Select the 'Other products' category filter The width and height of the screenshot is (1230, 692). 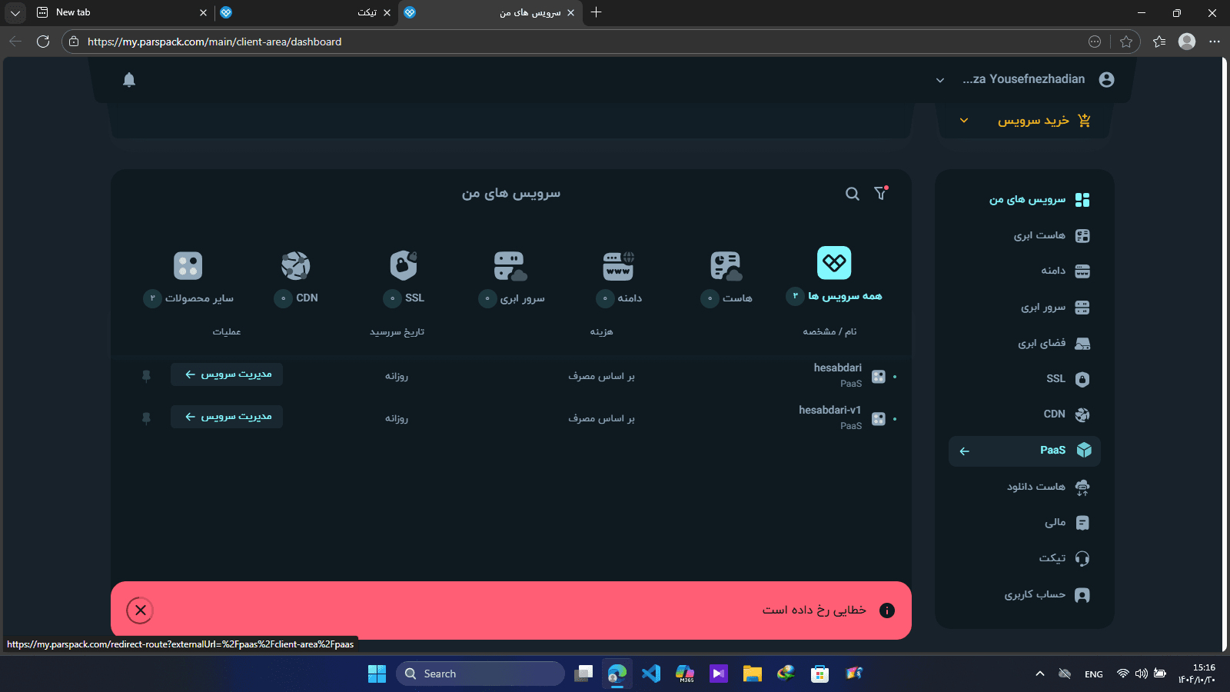pyautogui.click(x=188, y=266)
